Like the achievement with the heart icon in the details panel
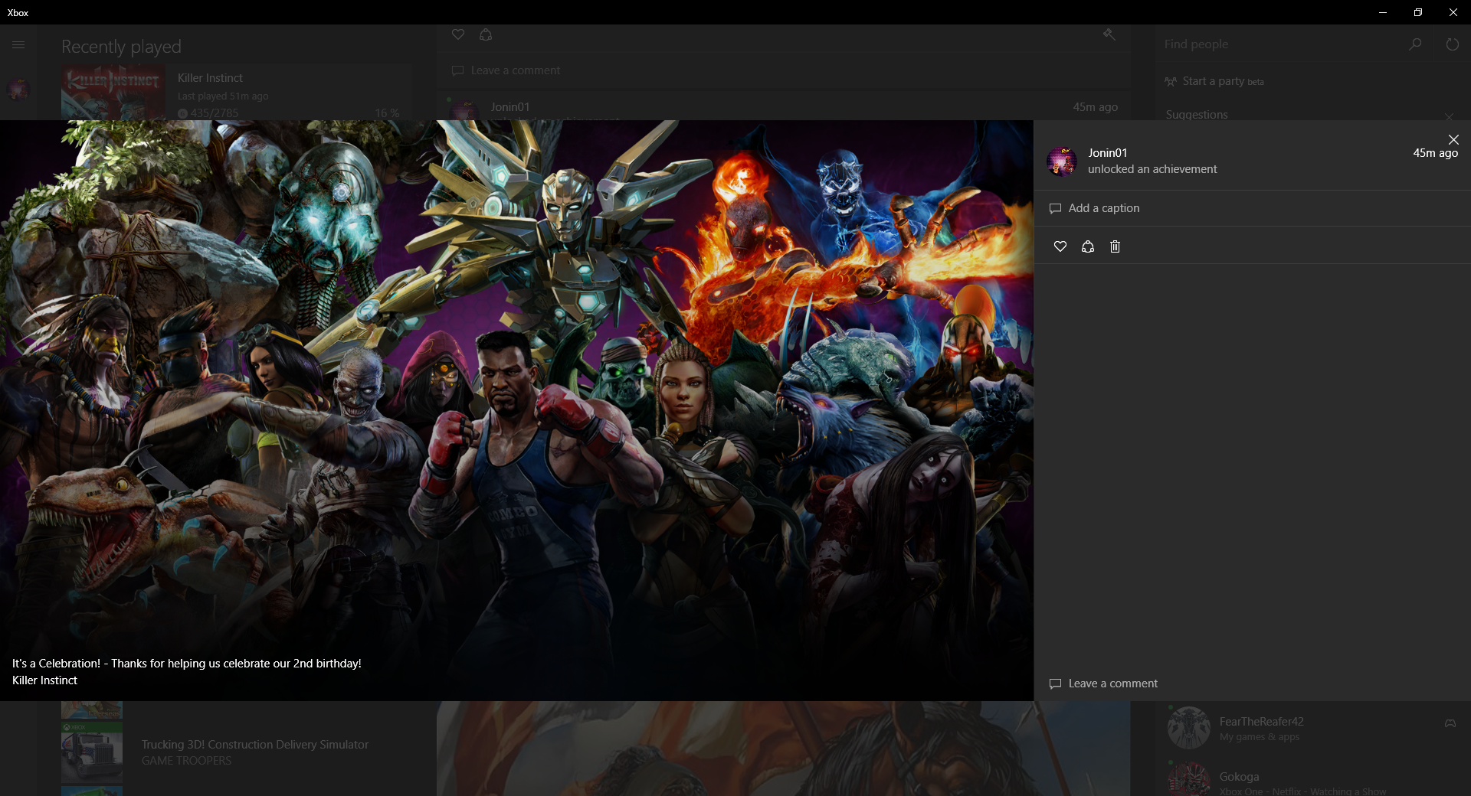This screenshot has height=796, width=1471. click(x=1060, y=246)
